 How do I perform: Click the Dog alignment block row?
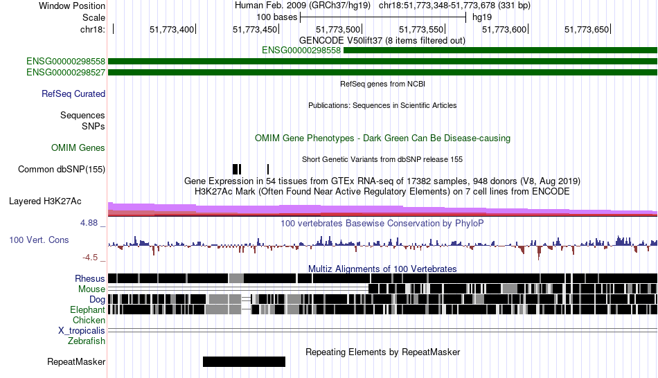pos(382,299)
